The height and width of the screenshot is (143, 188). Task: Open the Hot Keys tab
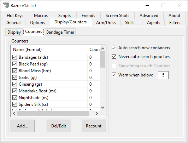click(15, 16)
